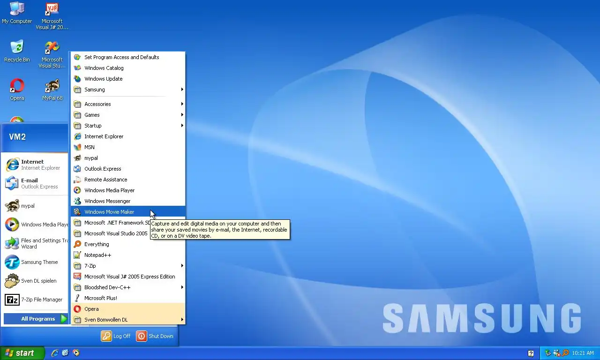
Task: Open Windows Media Player in programs list
Action: tap(128, 190)
